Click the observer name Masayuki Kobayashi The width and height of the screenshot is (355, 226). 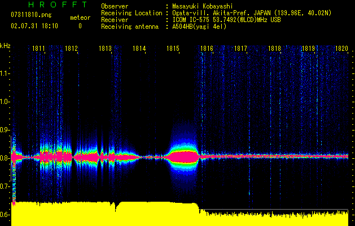pyautogui.click(x=203, y=6)
